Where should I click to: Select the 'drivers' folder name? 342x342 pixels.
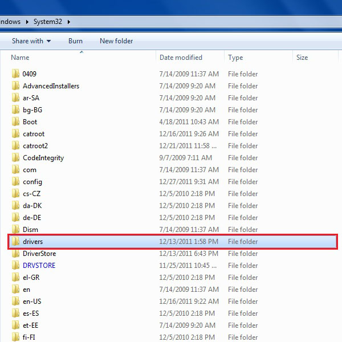coord(32,242)
